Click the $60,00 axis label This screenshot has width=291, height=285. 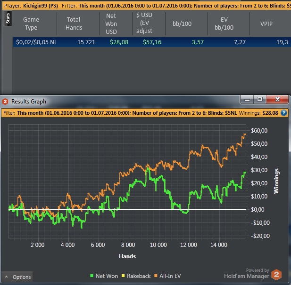click(259, 131)
